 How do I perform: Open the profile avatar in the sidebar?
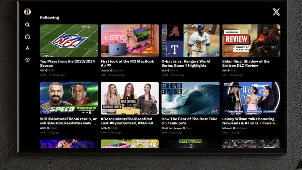click(x=27, y=12)
